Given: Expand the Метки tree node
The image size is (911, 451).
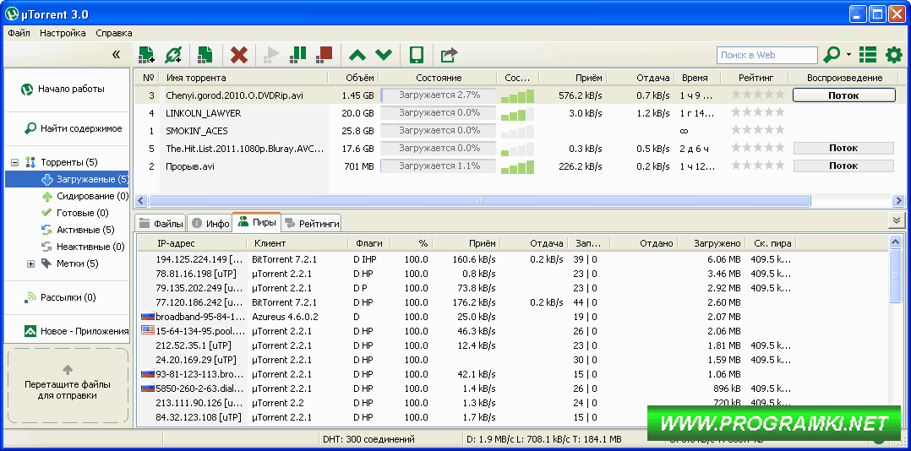Looking at the screenshot, I should click(30, 264).
